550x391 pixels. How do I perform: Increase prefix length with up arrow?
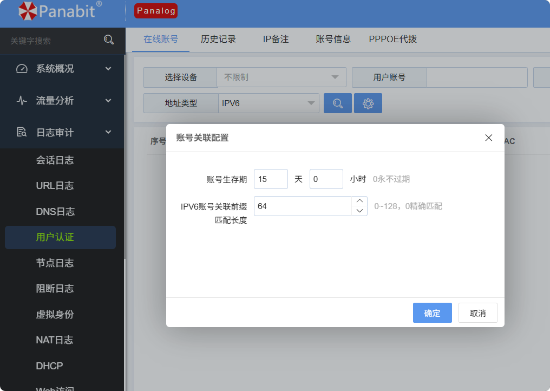point(359,201)
